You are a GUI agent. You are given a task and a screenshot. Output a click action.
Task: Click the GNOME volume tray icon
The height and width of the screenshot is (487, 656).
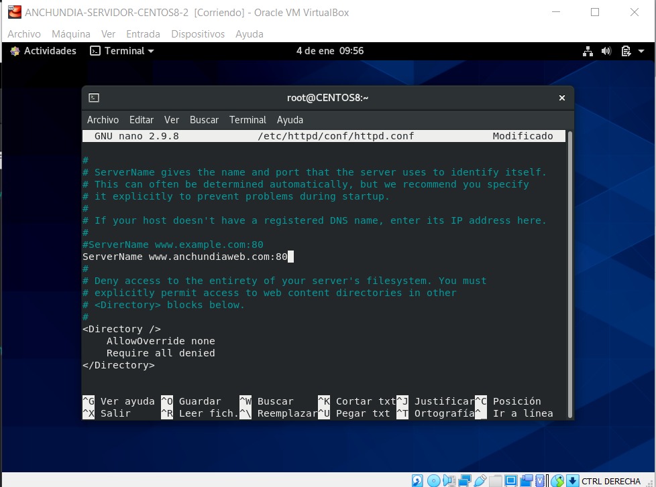tap(606, 51)
